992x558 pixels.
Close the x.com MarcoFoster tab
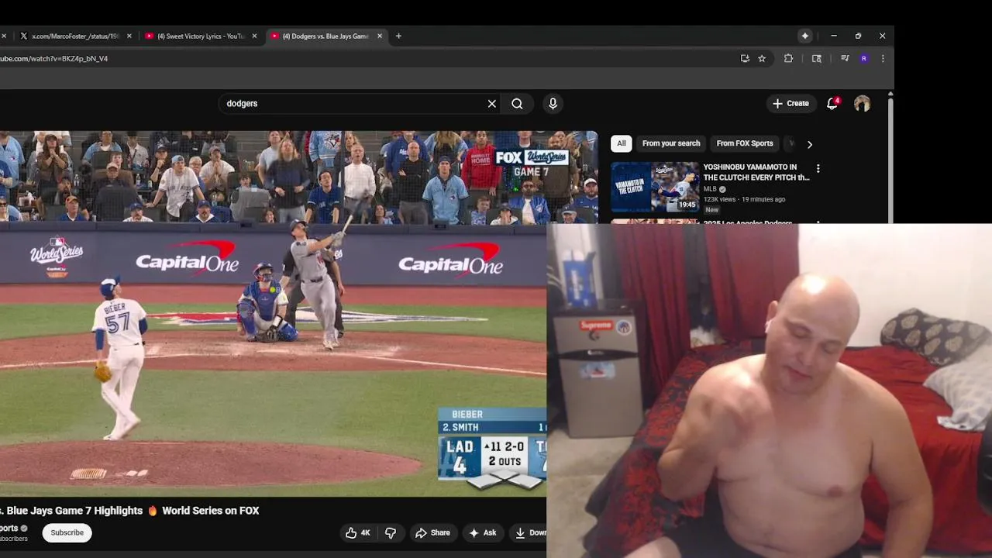[x=129, y=36]
